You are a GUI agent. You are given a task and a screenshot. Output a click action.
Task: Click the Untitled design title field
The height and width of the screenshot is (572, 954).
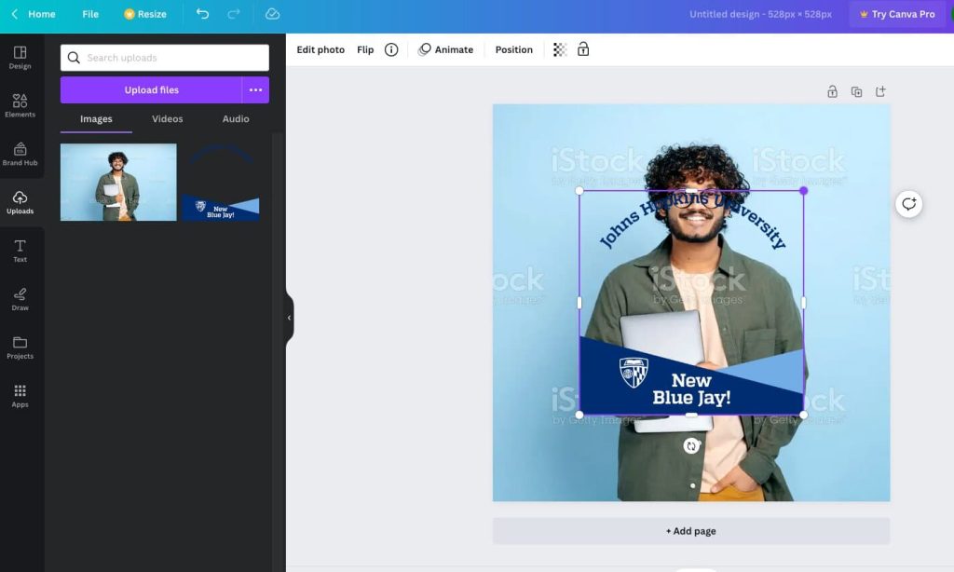(760, 14)
